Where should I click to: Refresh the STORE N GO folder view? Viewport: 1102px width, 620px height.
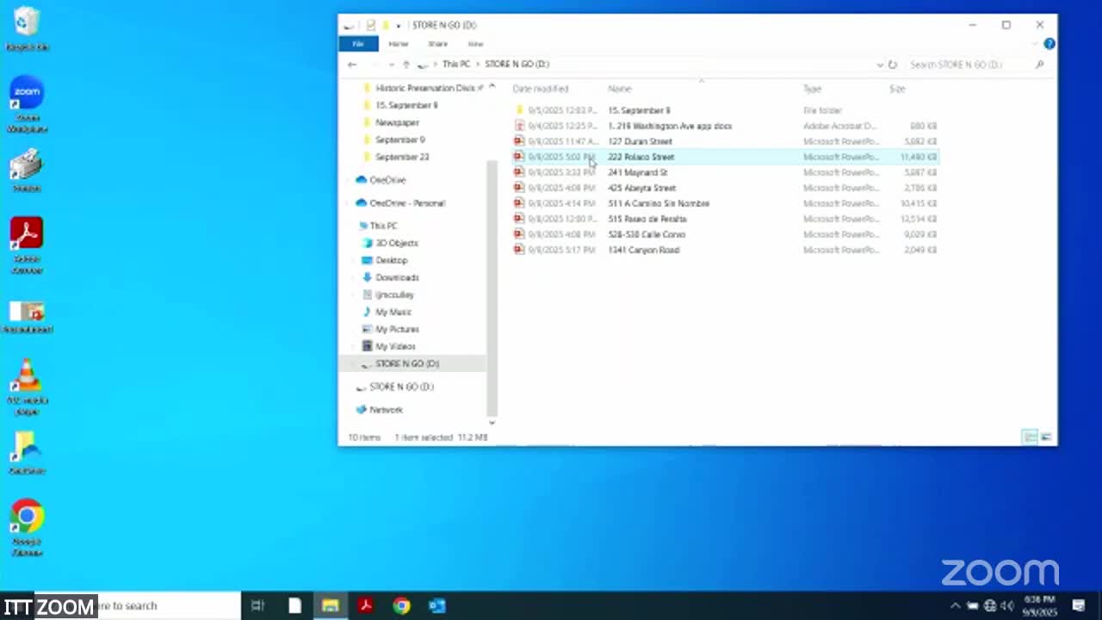coord(893,65)
